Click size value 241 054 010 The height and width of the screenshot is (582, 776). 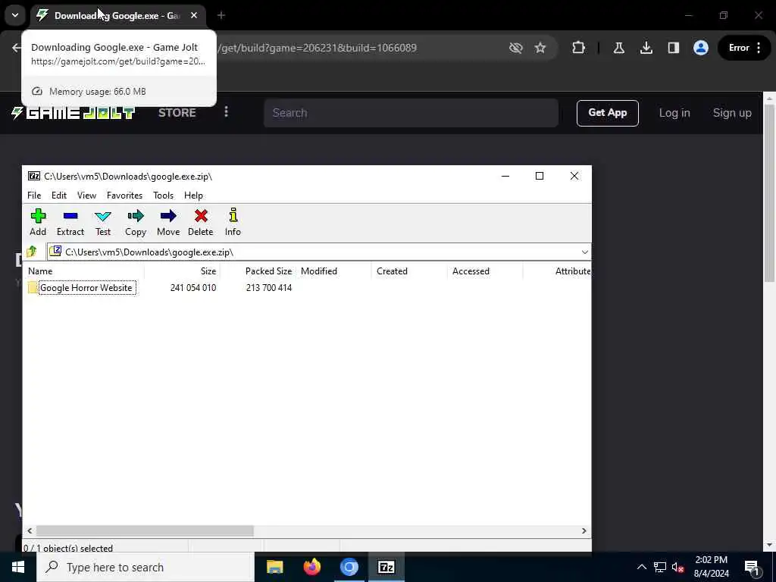point(193,288)
